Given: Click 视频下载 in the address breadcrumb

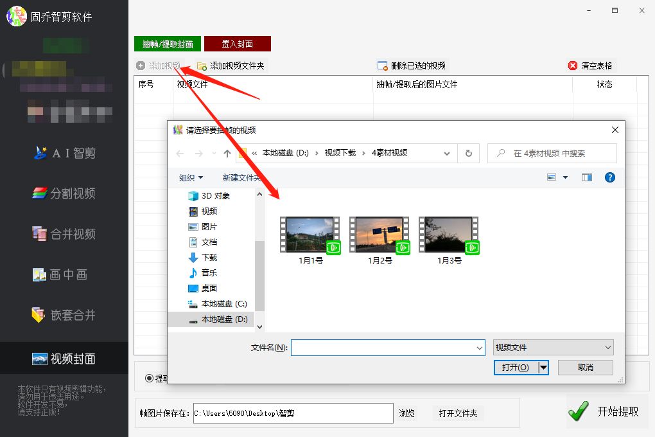Looking at the screenshot, I should point(340,153).
